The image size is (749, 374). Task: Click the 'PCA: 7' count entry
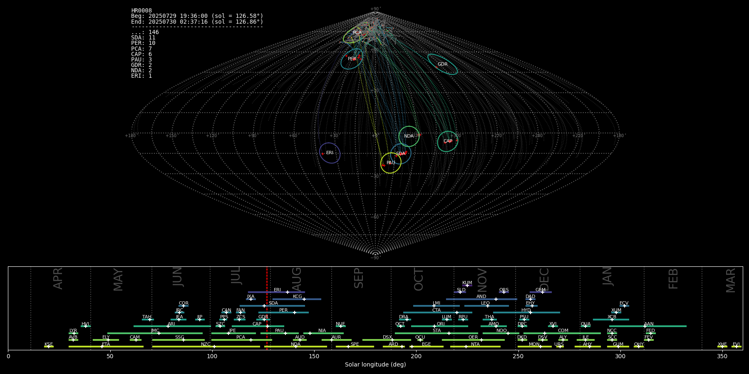(x=141, y=49)
